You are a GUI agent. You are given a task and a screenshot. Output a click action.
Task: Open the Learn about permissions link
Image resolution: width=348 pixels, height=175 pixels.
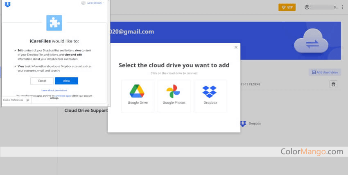coord(54,90)
